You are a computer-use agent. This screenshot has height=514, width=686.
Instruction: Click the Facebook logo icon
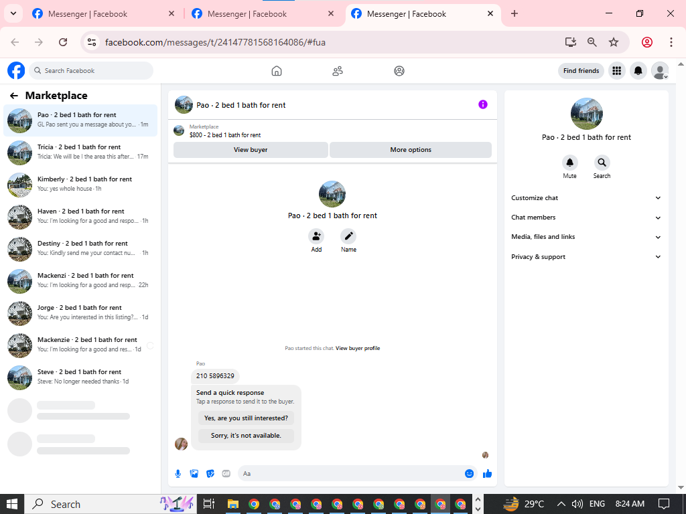point(16,70)
